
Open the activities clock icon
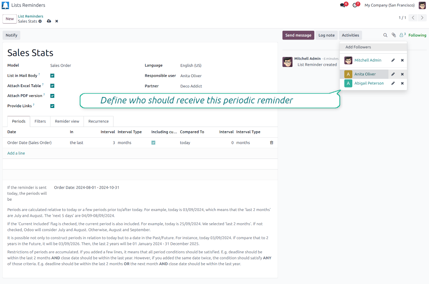pyautogui.click(x=355, y=5)
